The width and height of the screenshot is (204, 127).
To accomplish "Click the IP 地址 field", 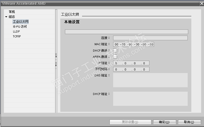I will (131, 63).
